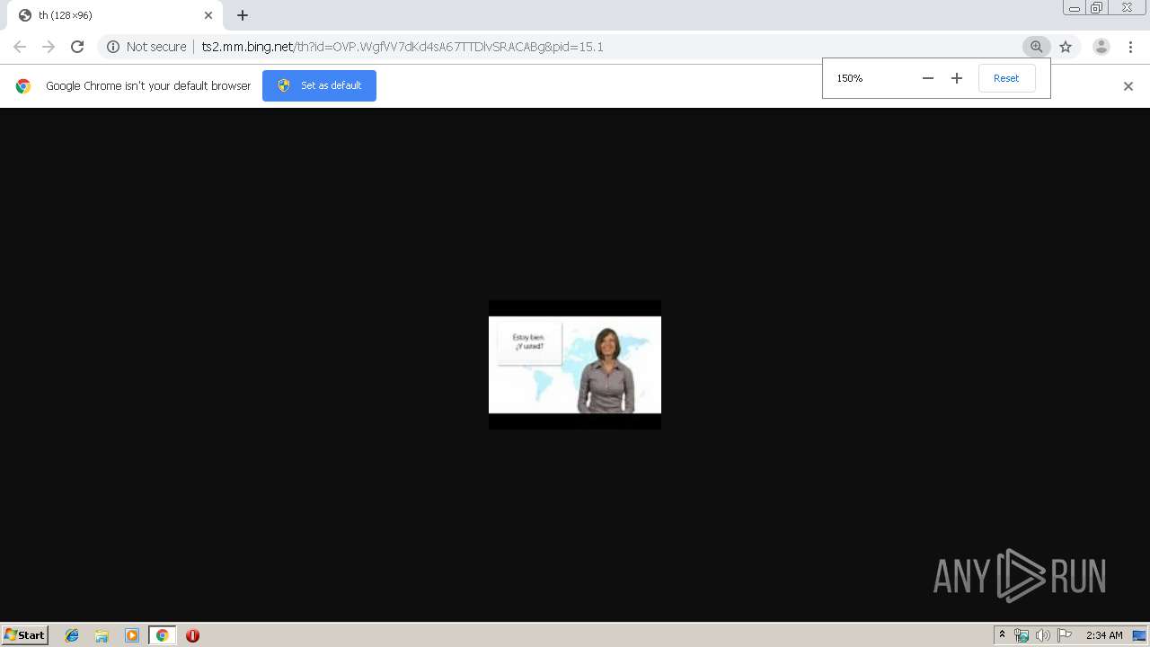1150x647 pixels.
Task: Click the Show desktop tray icon
Action: tap(1139, 635)
